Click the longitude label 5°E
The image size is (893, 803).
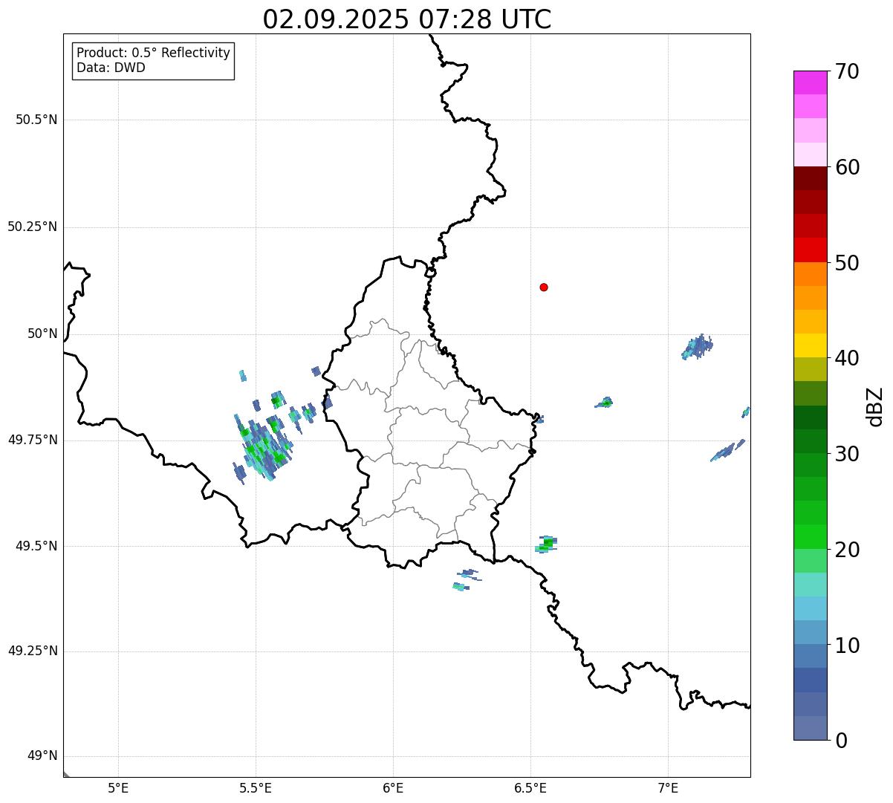click(118, 787)
